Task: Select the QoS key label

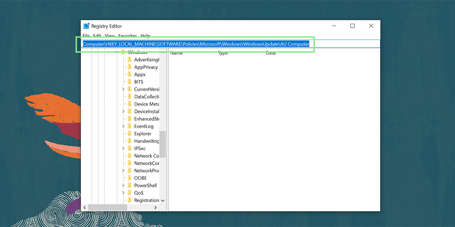Action: 139,193
